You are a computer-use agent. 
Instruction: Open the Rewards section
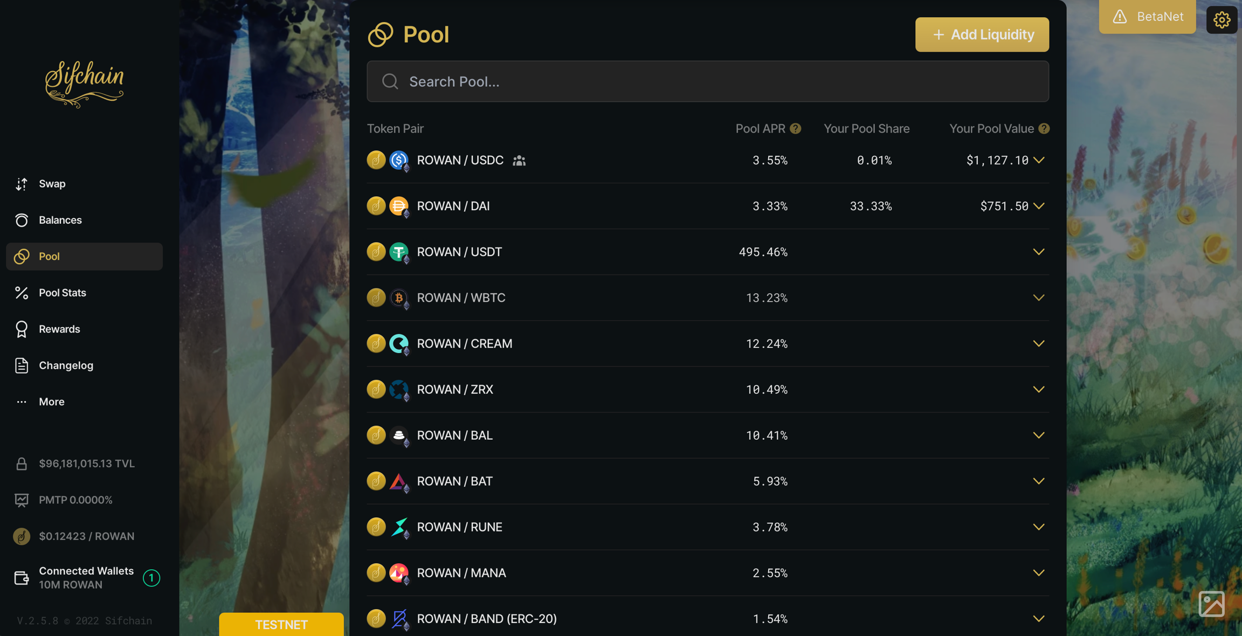tap(59, 329)
